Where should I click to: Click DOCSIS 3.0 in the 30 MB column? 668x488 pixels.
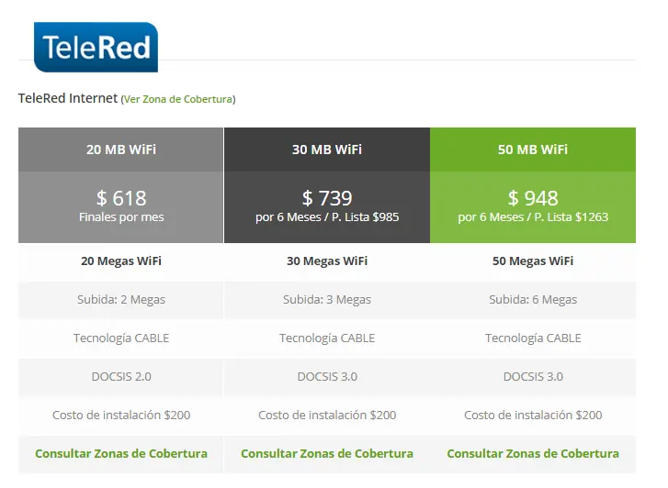coord(327,376)
